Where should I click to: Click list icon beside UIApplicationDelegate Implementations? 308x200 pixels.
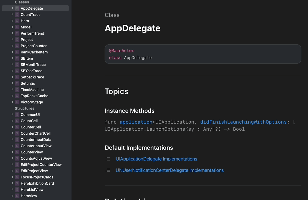coord(108,159)
